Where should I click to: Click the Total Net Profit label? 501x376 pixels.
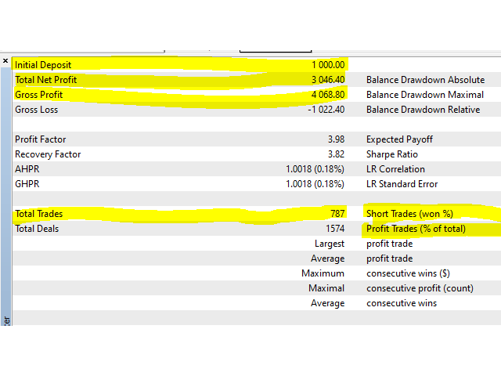46,80
